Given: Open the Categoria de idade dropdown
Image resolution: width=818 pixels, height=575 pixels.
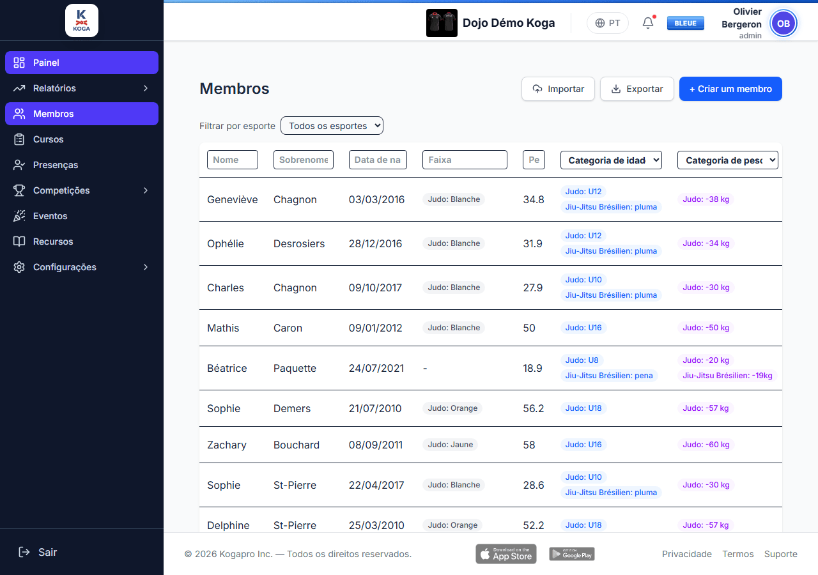Looking at the screenshot, I should click(611, 160).
